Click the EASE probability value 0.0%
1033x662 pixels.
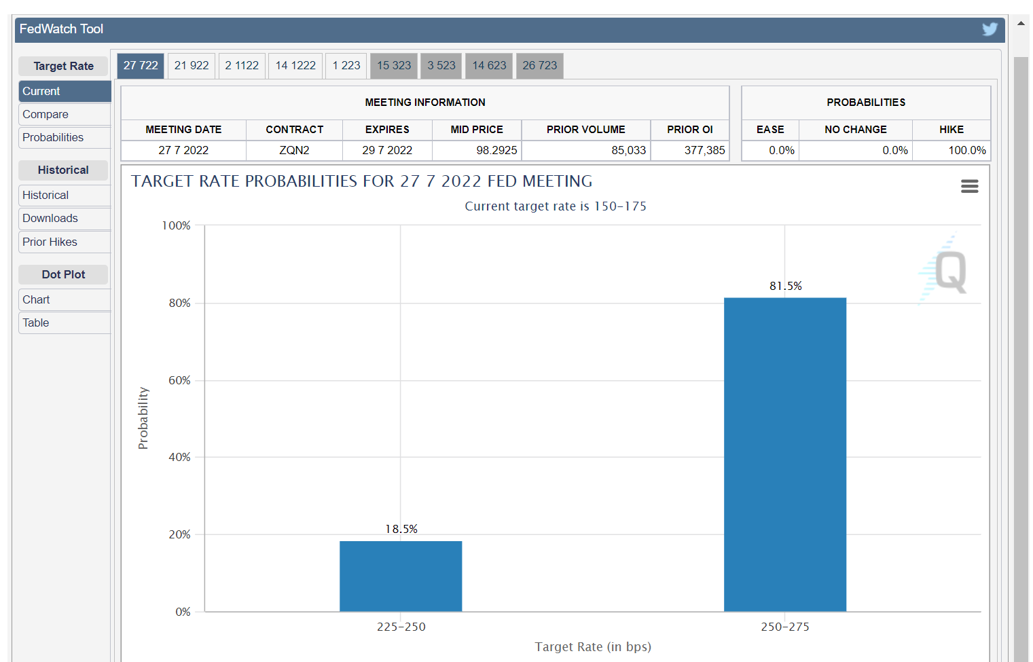[771, 150]
